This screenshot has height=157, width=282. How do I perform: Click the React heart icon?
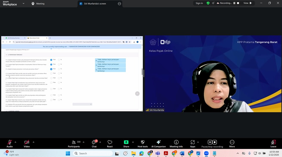point(110,142)
